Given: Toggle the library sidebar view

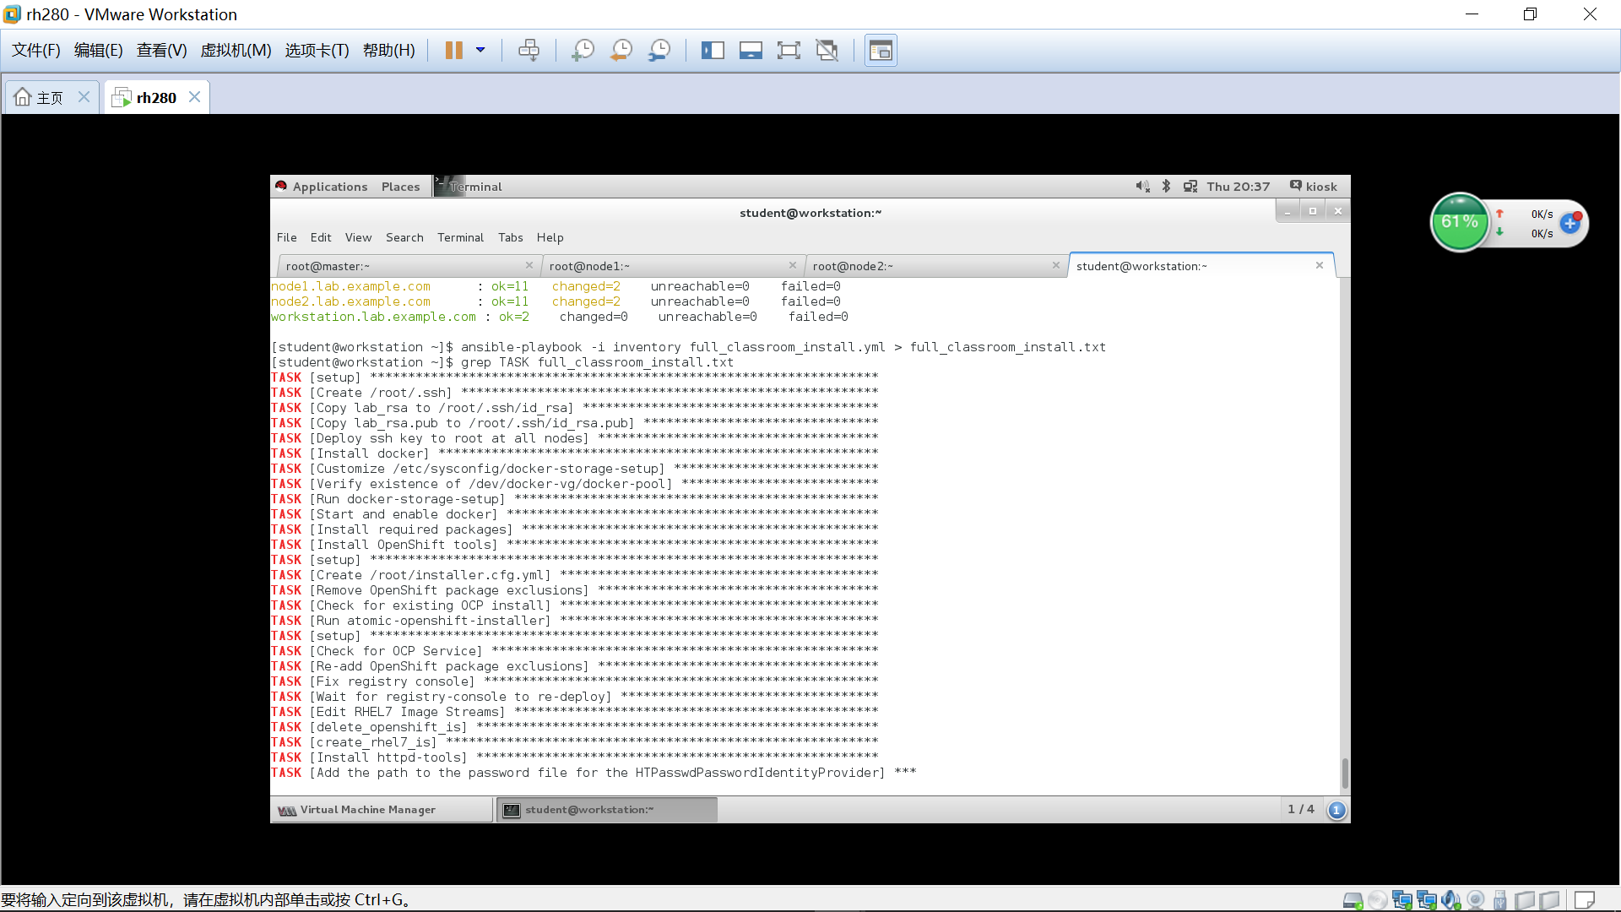Looking at the screenshot, I should pyautogui.click(x=713, y=51).
